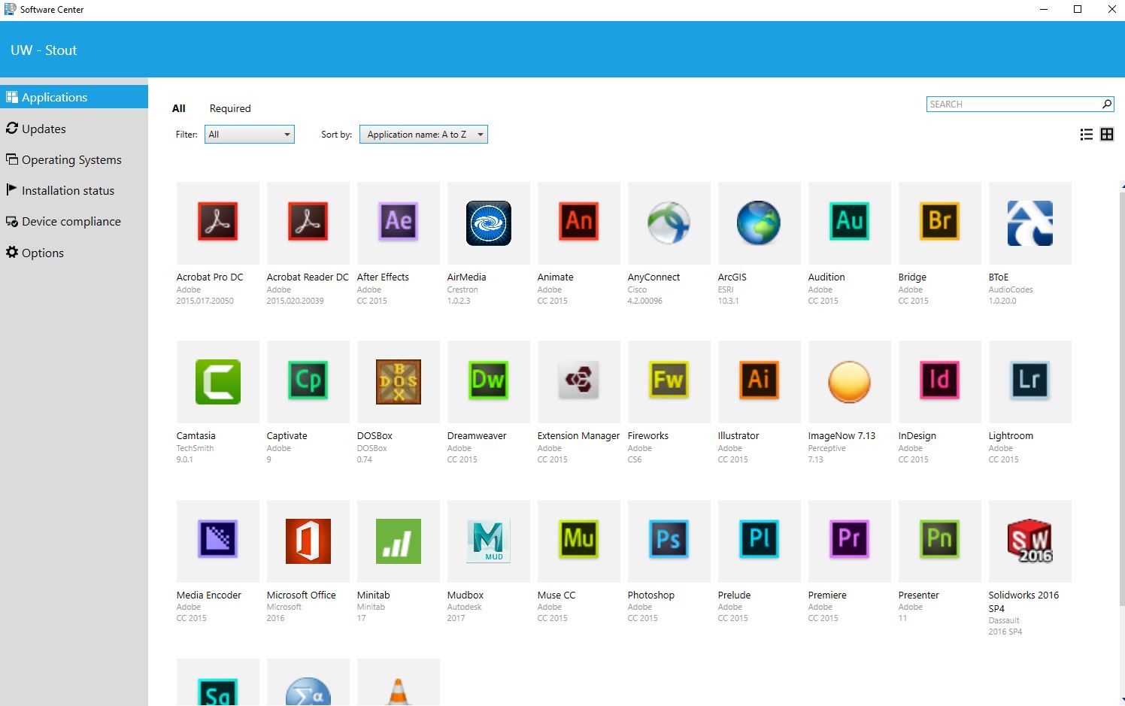Open the Adobe Presenter icon
Image resolution: width=1125 pixels, height=706 pixels.
940,541
